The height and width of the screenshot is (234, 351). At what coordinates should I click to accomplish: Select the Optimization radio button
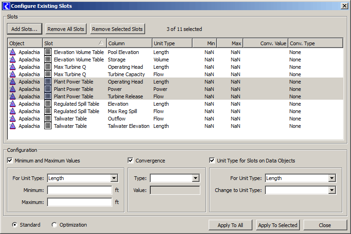point(54,225)
